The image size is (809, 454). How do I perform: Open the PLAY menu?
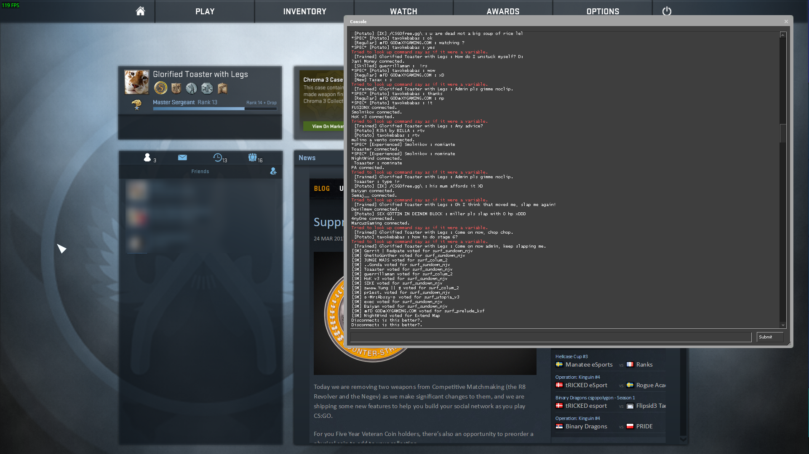coord(205,11)
